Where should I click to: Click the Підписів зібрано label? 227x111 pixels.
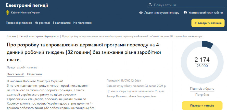(x=202, y=89)
